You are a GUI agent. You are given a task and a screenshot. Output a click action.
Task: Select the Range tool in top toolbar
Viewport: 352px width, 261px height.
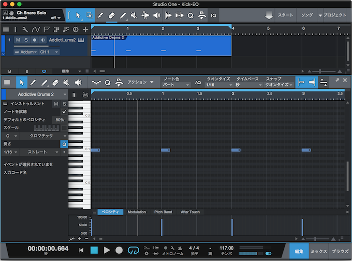[x=89, y=15]
